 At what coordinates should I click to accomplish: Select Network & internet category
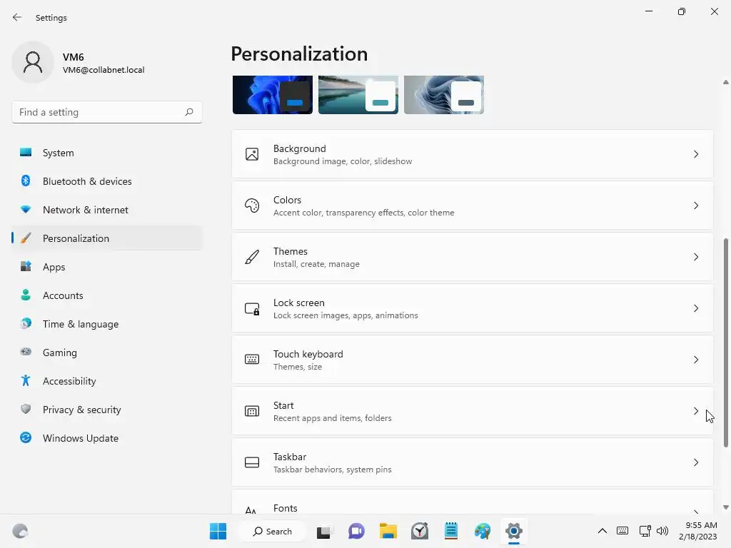pyautogui.click(x=107, y=210)
